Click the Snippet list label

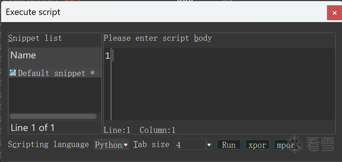[35, 38]
